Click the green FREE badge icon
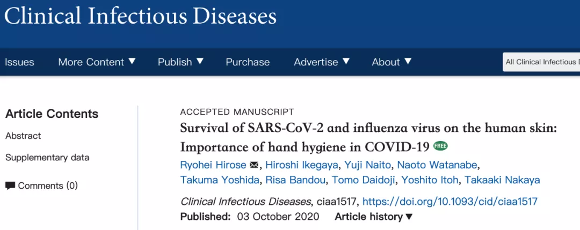 pyautogui.click(x=440, y=146)
